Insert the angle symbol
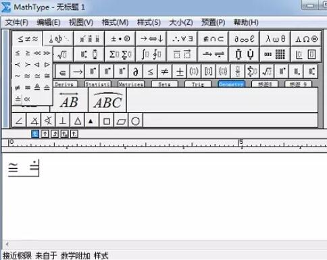The width and height of the screenshot is (327, 260). 19,121
